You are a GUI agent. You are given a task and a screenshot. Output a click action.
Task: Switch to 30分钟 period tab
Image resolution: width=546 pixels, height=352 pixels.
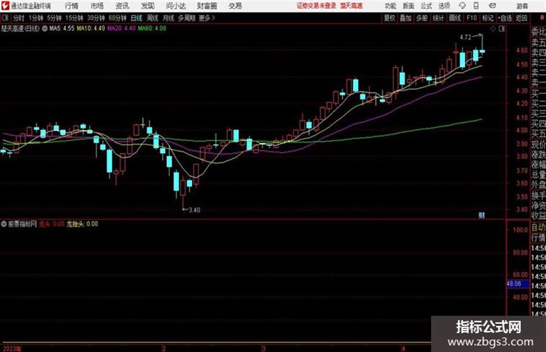coord(96,18)
